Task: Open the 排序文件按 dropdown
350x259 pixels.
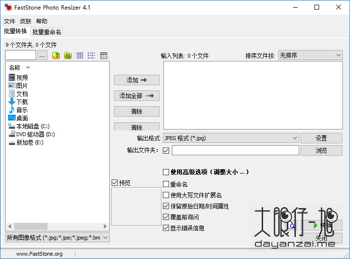Action: pyautogui.click(x=311, y=55)
